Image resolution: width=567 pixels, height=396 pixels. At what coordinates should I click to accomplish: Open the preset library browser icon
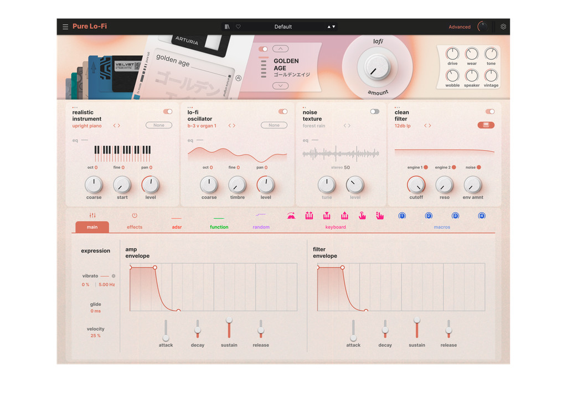tap(227, 27)
